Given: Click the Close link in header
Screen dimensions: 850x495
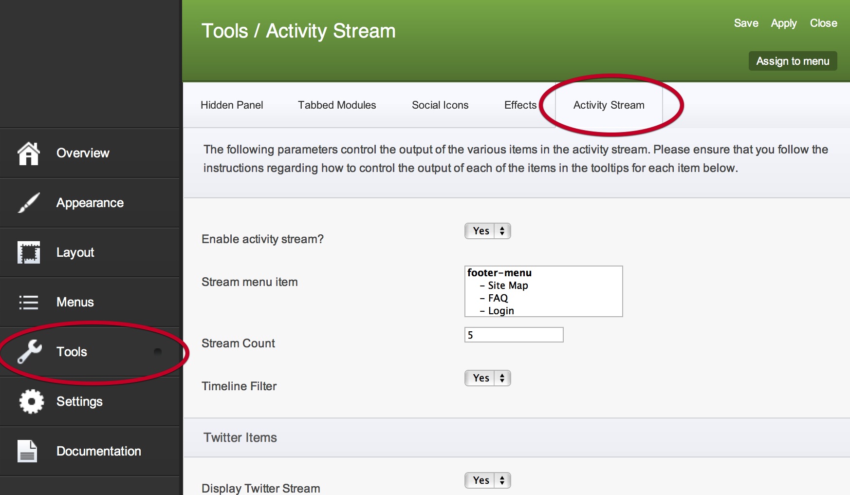Looking at the screenshot, I should point(824,23).
